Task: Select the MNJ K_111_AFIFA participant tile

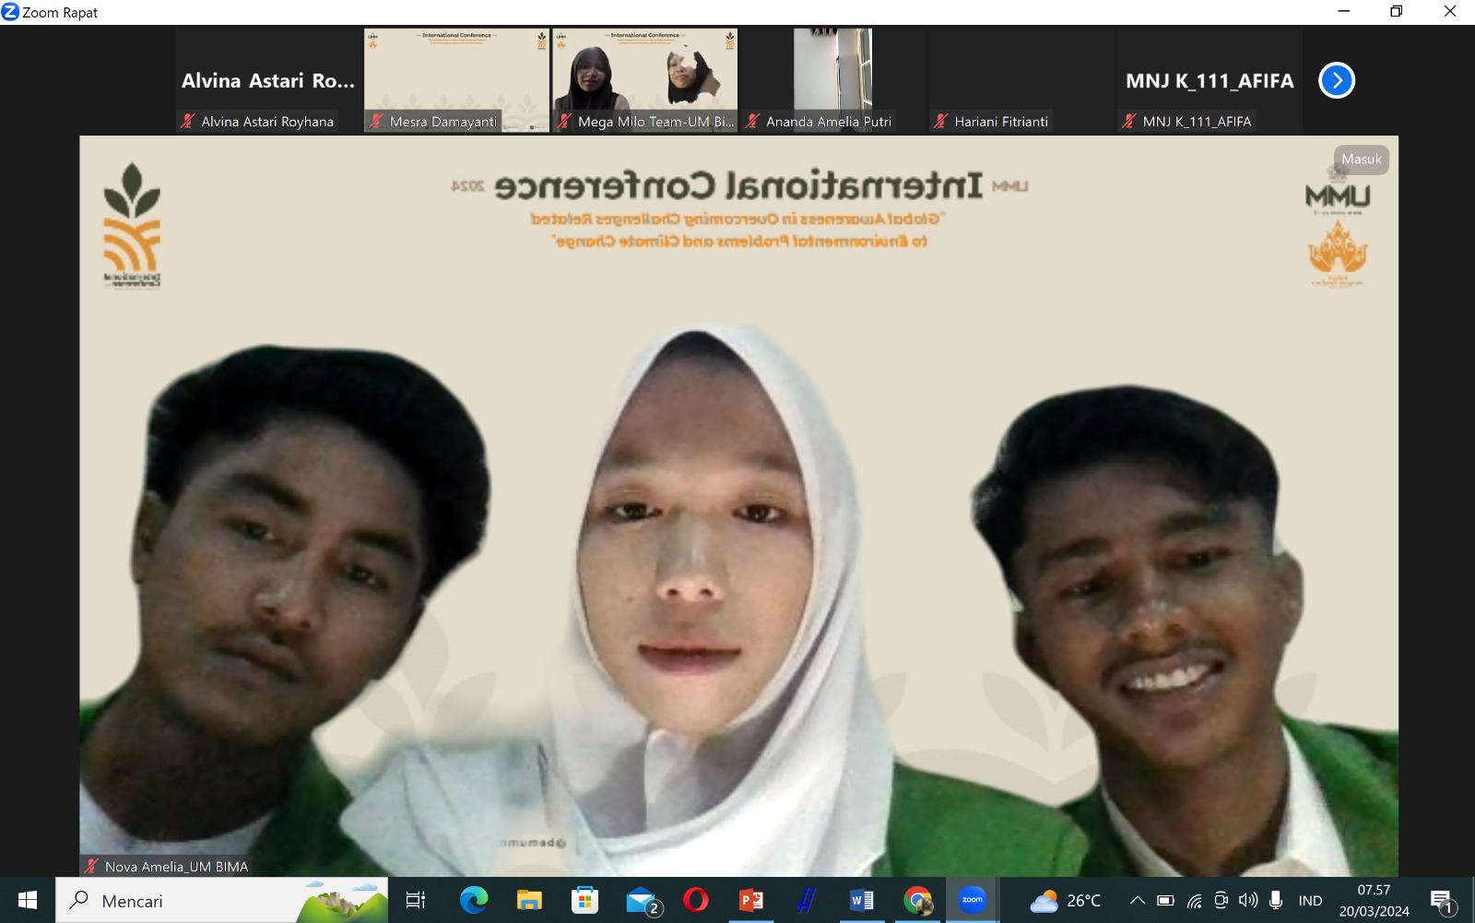Action: pyautogui.click(x=1209, y=80)
